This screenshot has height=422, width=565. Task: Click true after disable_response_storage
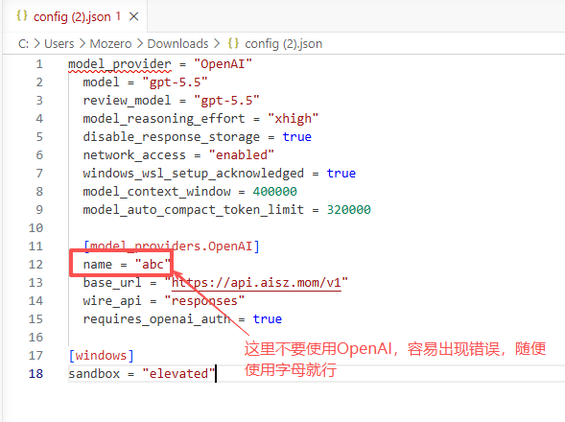point(297,137)
